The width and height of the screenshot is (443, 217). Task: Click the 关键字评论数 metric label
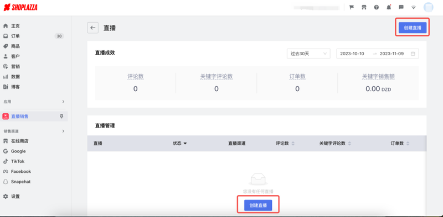pos(217,76)
